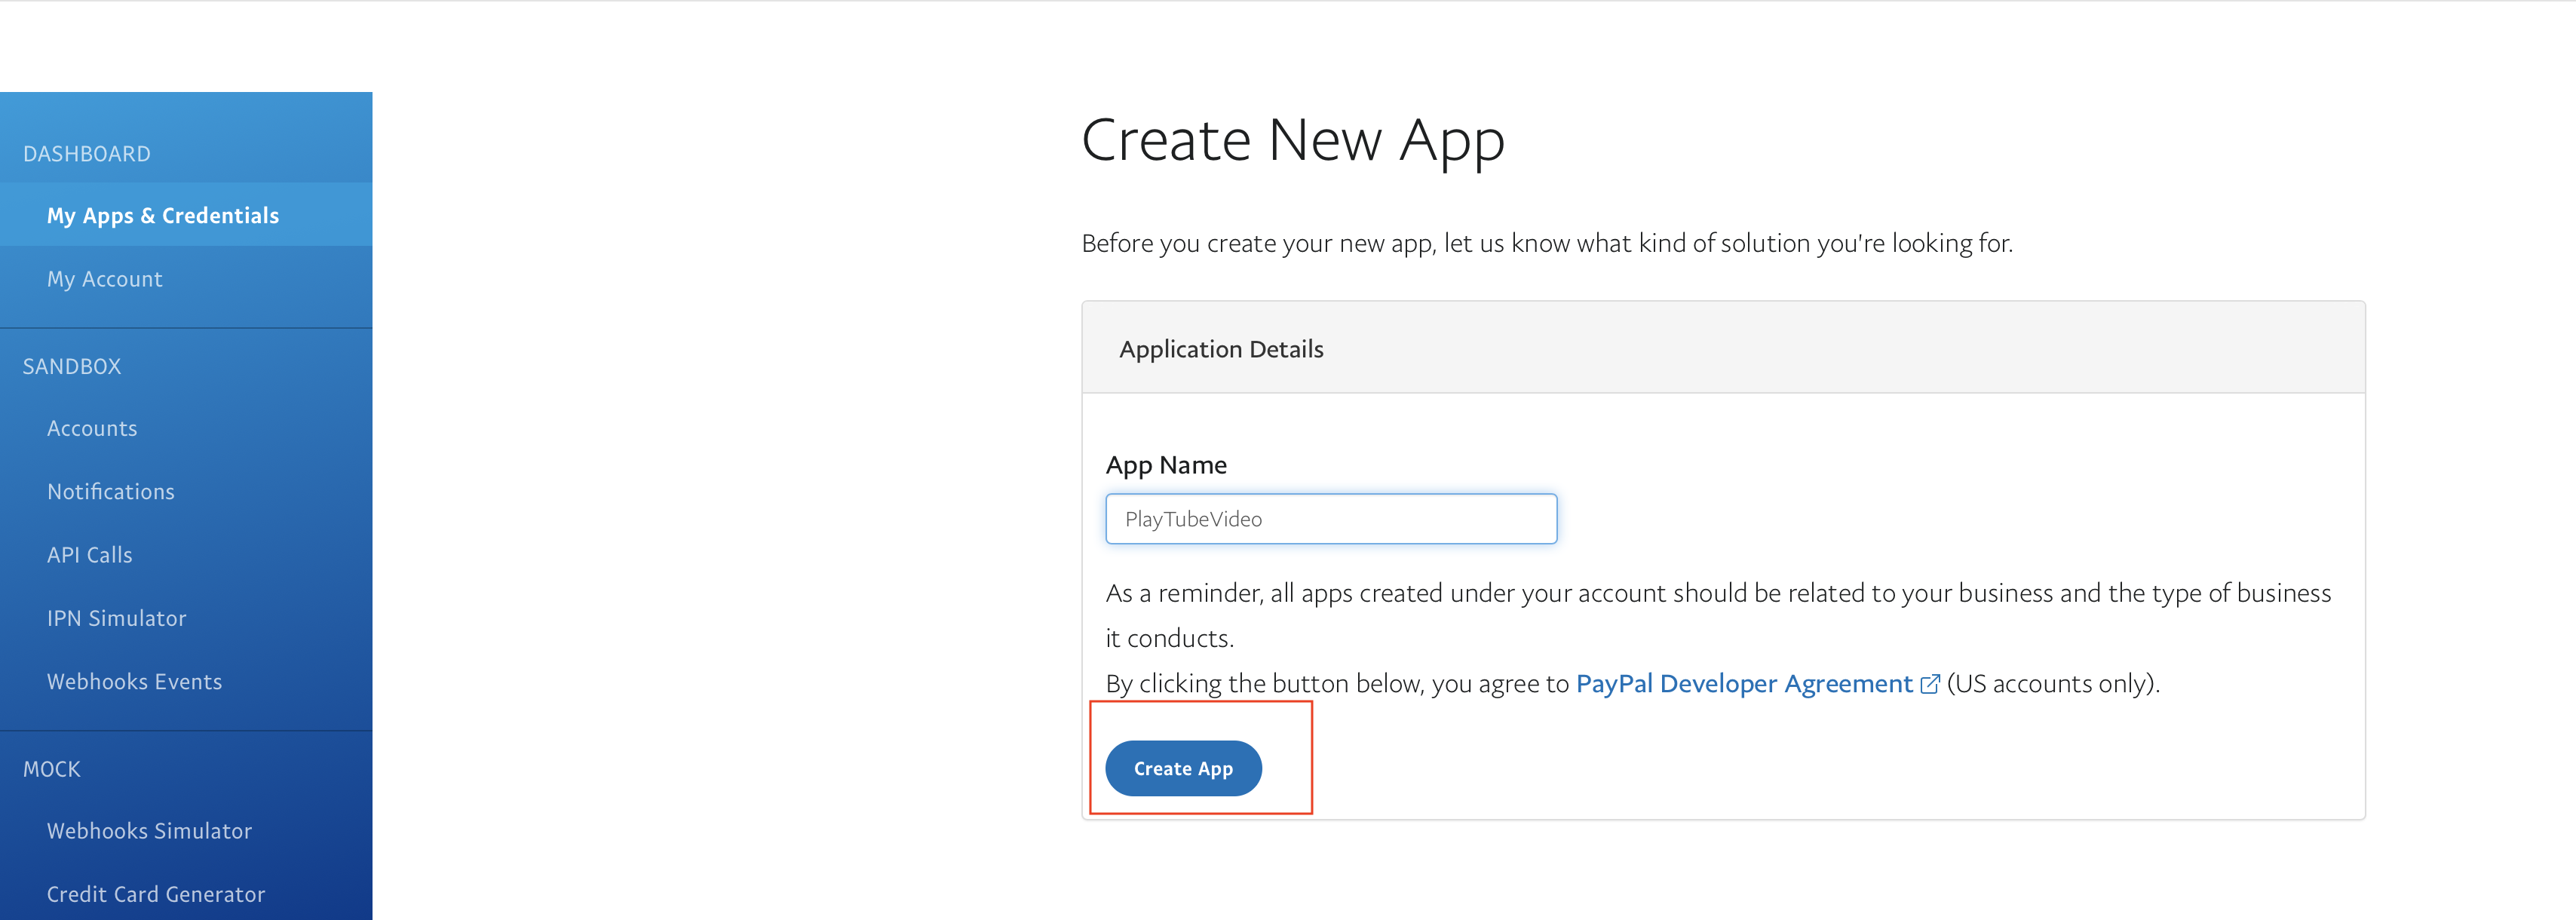Open PayPal Developer Agreement link
The image size is (2576, 920).
point(1744,683)
